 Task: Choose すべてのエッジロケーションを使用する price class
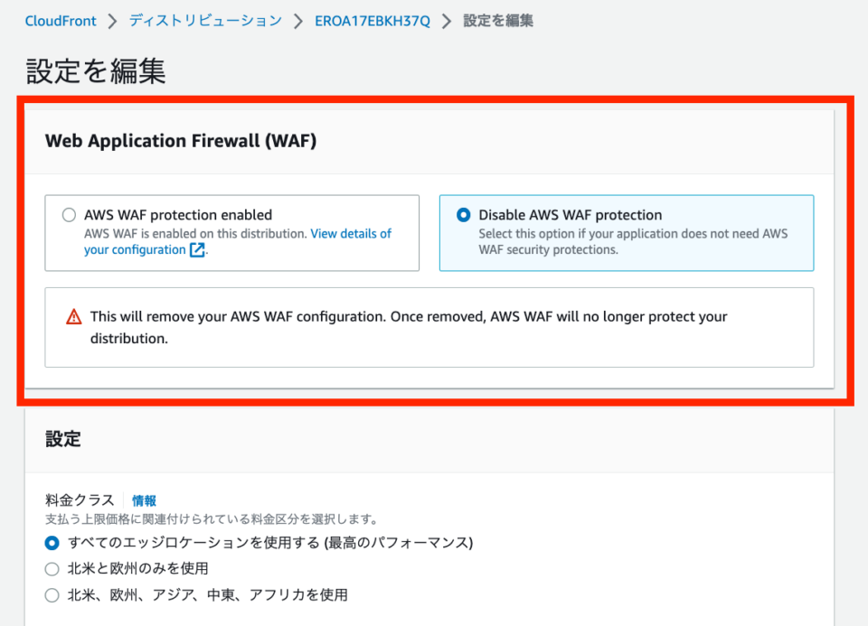[x=52, y=542]
